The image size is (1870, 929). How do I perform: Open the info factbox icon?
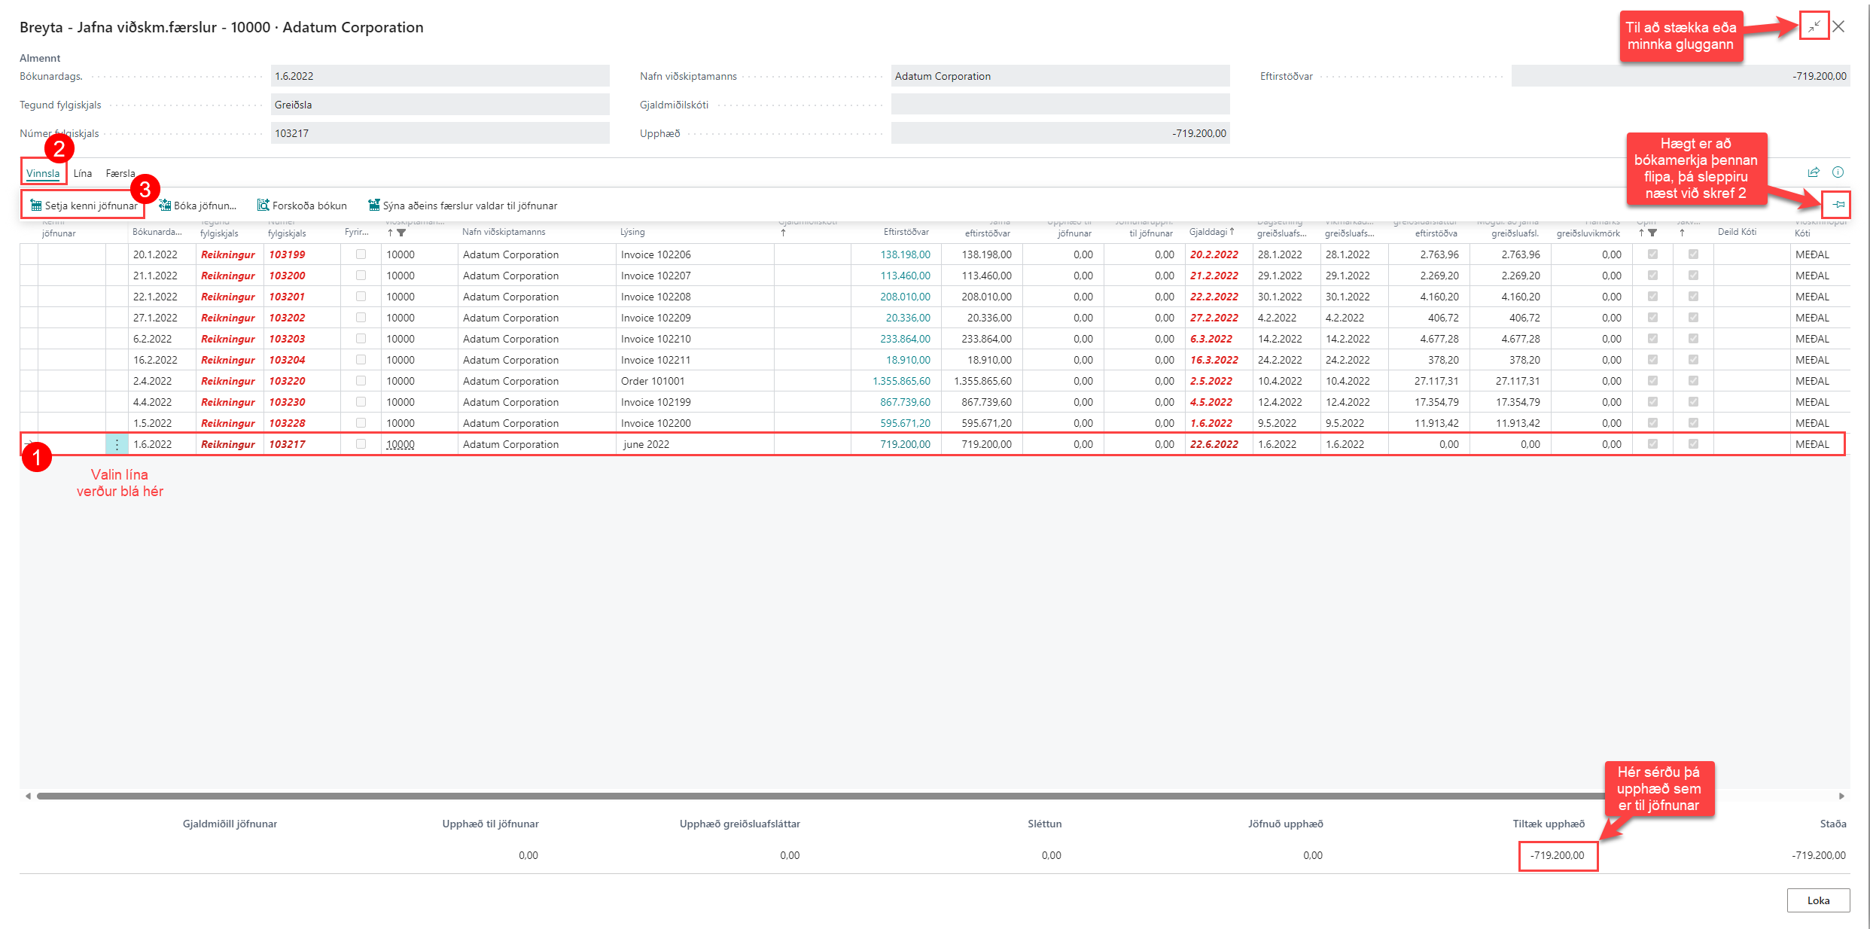pyautogui.click(x=1838, y=172)
